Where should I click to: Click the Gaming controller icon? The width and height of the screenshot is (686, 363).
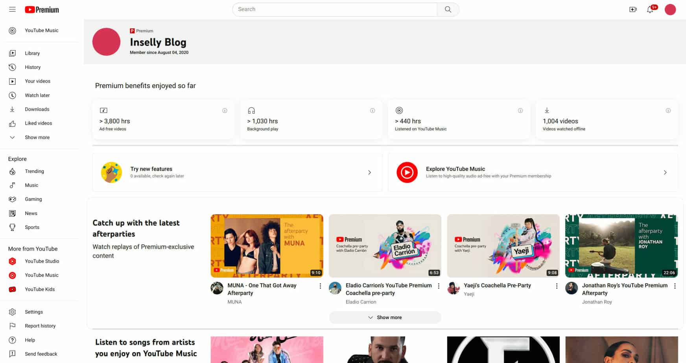coord(13,199)
